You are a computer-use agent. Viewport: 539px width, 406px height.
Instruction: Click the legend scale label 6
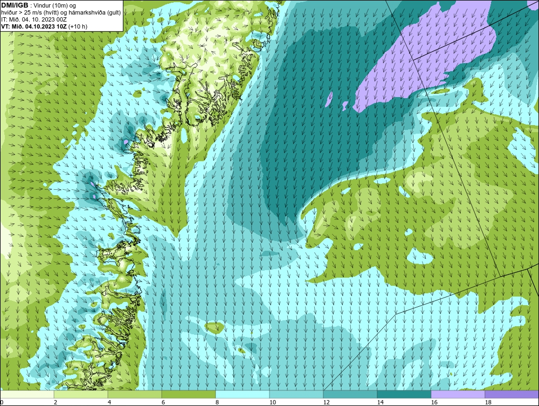163,402
